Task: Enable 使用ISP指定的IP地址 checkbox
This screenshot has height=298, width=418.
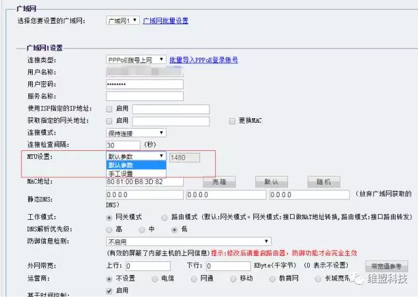Action: (x=109, y=108)
